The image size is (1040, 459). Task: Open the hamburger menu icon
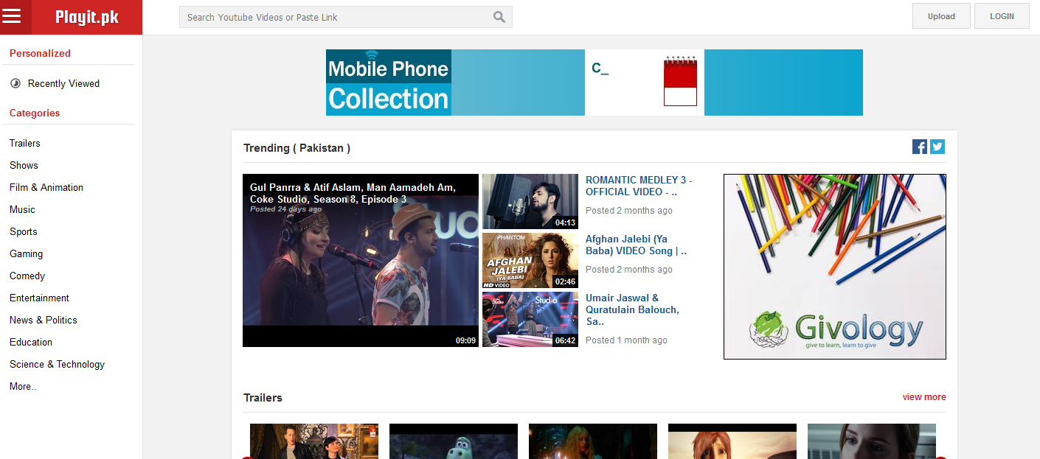click(12, 16)
